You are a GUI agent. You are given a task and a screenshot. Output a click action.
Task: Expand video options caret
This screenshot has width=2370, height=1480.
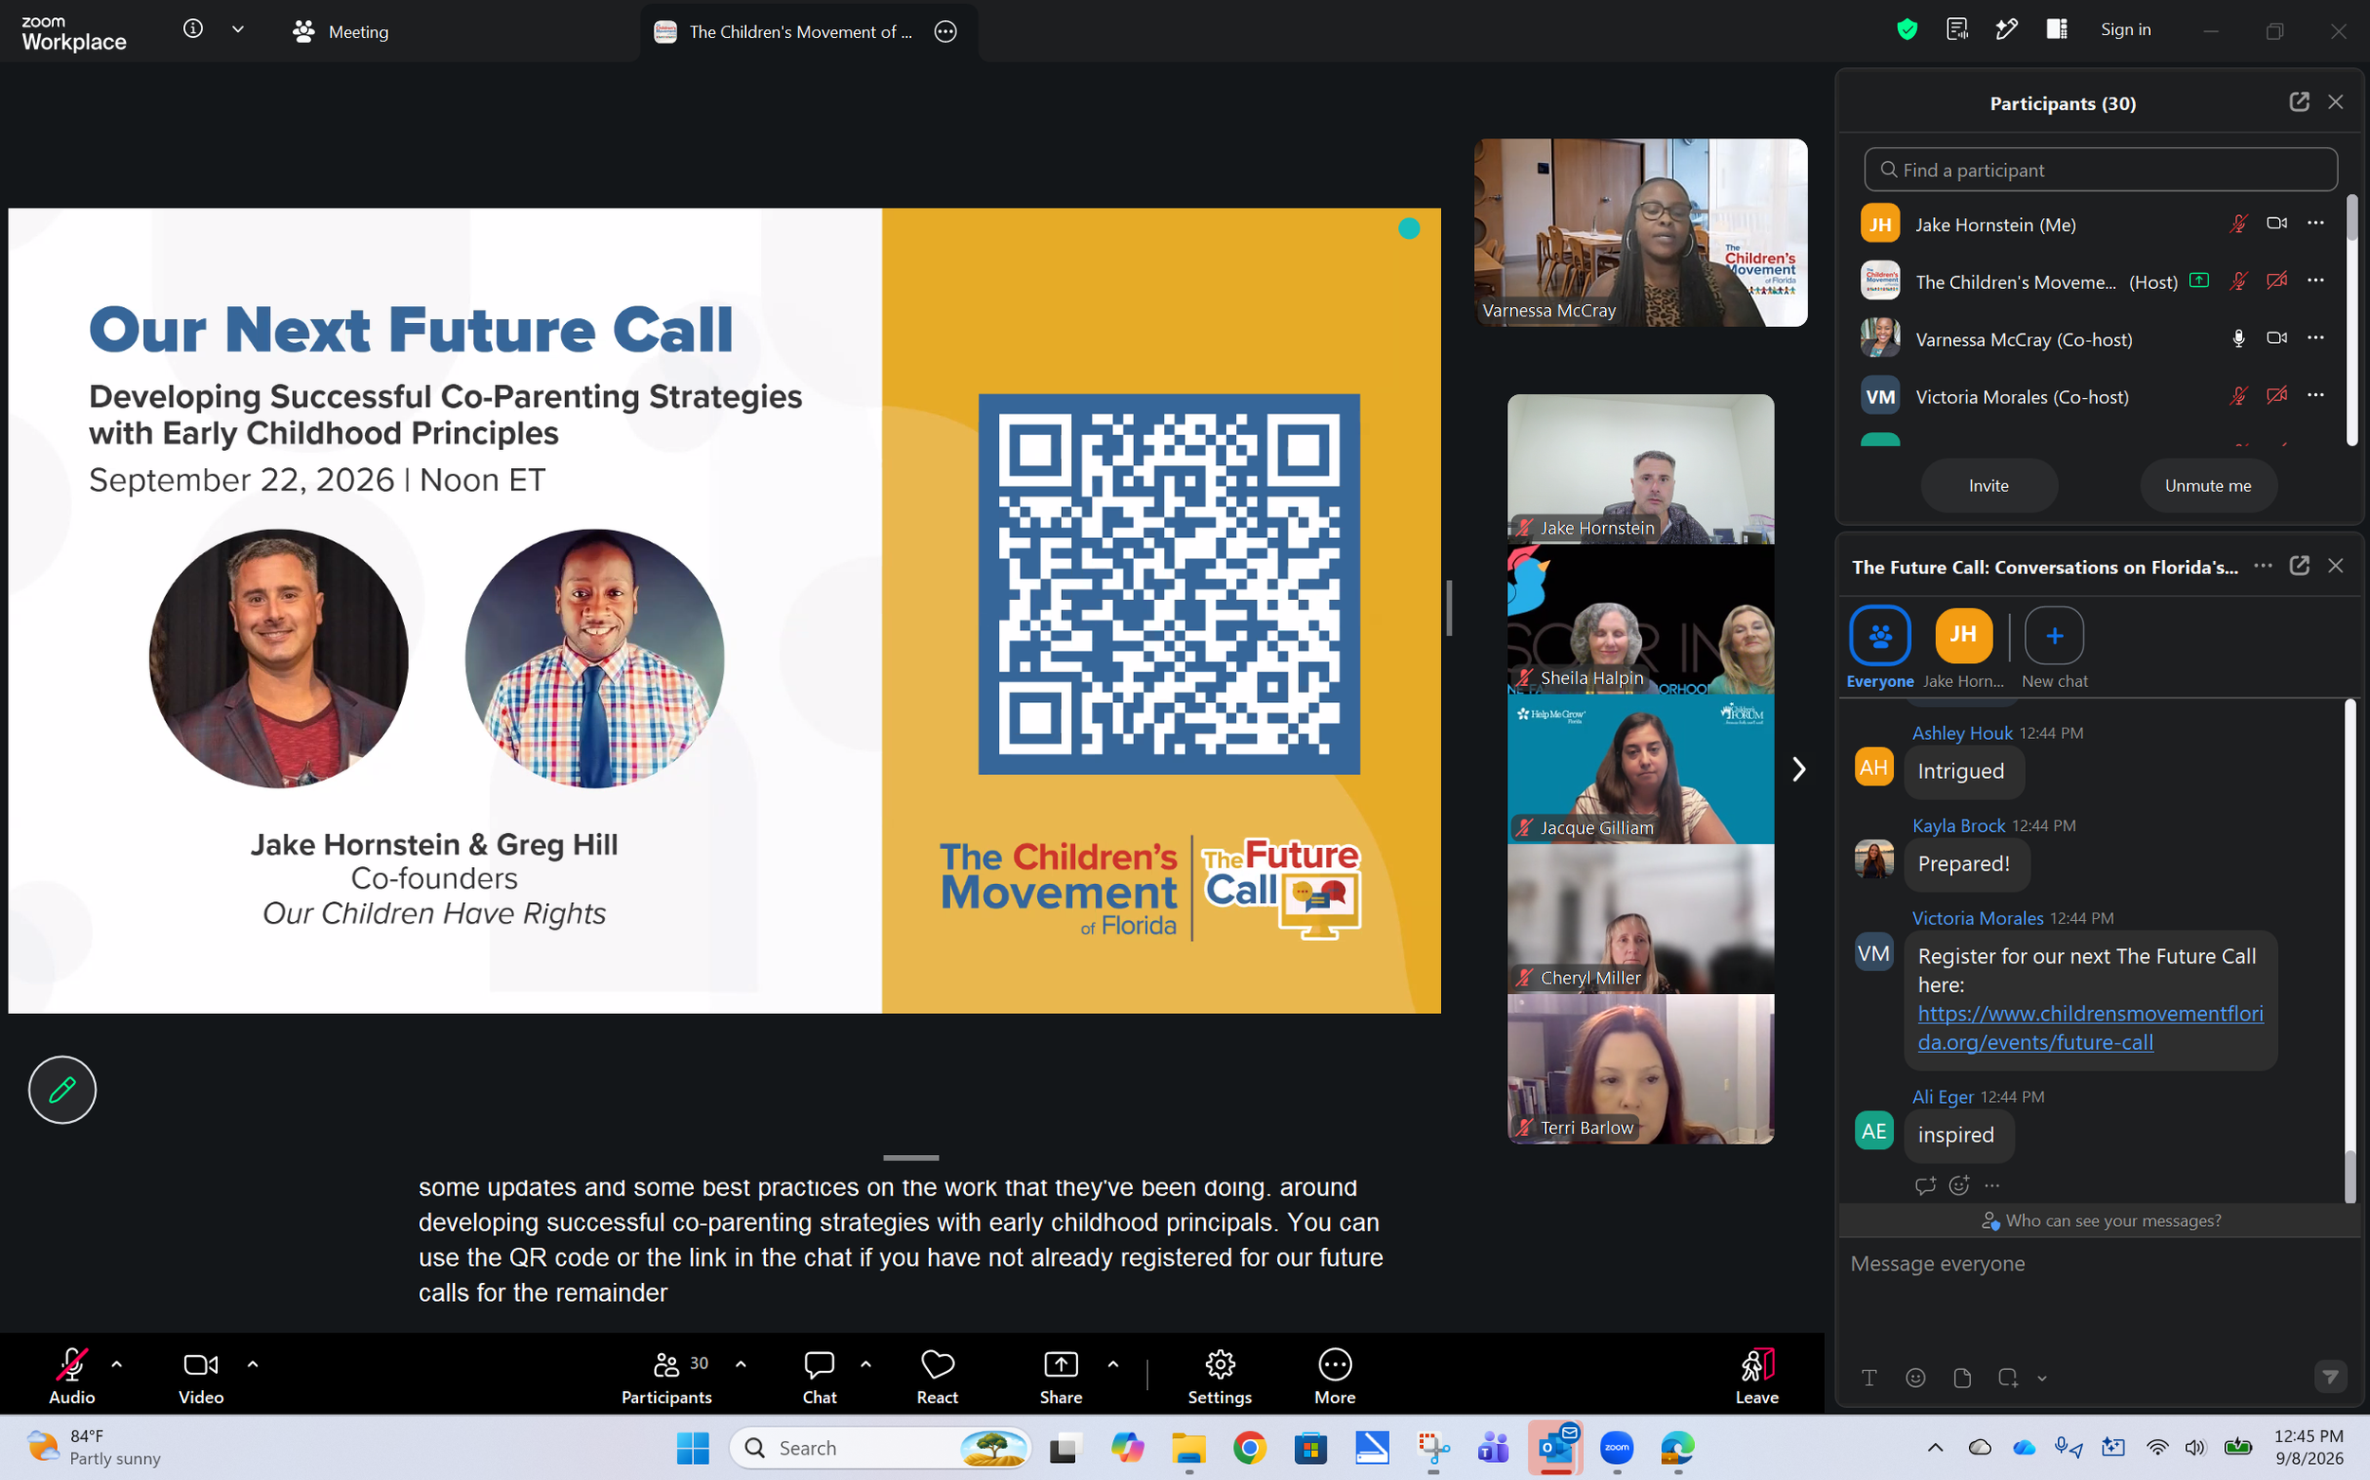(x=253, y=1363)
